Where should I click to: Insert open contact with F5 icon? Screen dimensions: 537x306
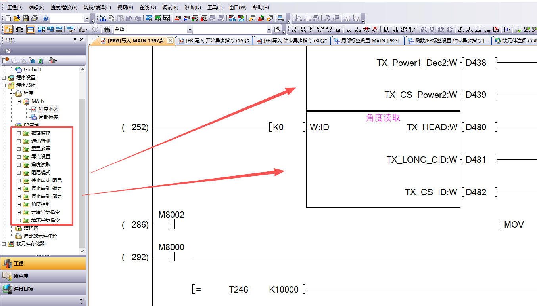point(294,30)
